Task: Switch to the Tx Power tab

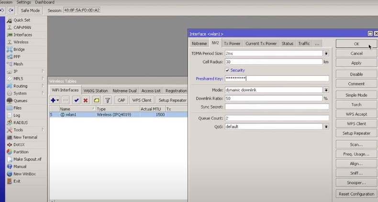Action: 232,44
